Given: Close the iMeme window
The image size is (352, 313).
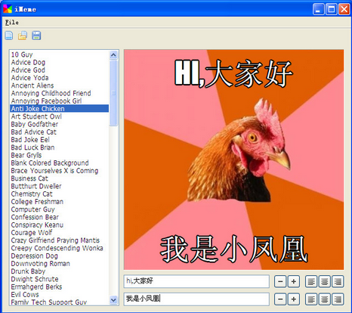Looking at the screenshot, I should coord(344,9).
